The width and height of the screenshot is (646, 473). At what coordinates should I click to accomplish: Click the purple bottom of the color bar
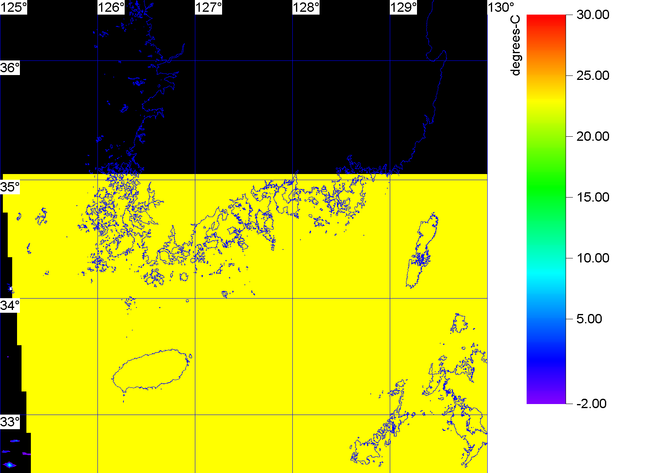point(546,400)
